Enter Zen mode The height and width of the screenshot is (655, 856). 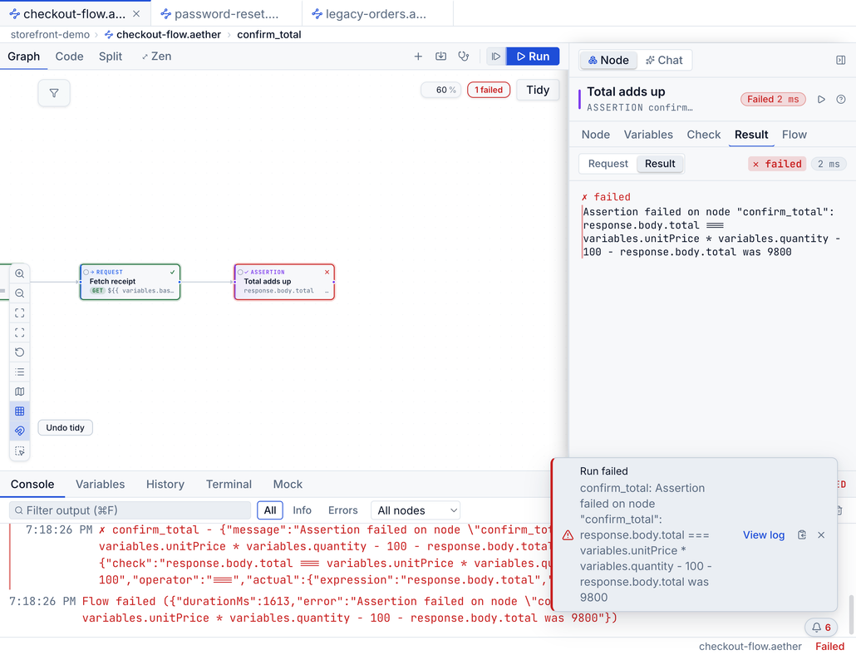click(x=156, y=57)
